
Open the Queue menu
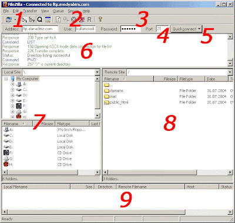(58, 11)
